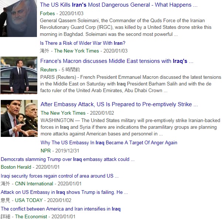Image resolution: width=222 pixels, height=222 pixels.
Task: Open the thumbnail of the Forbes article
Action: pos(18,18)
